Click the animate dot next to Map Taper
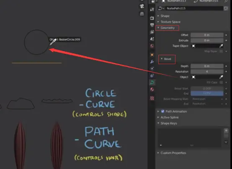The image size is (232, 169). pos(226,51)
